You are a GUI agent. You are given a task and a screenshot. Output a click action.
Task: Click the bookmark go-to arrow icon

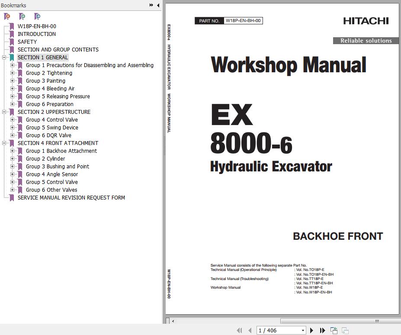point(37,16)
